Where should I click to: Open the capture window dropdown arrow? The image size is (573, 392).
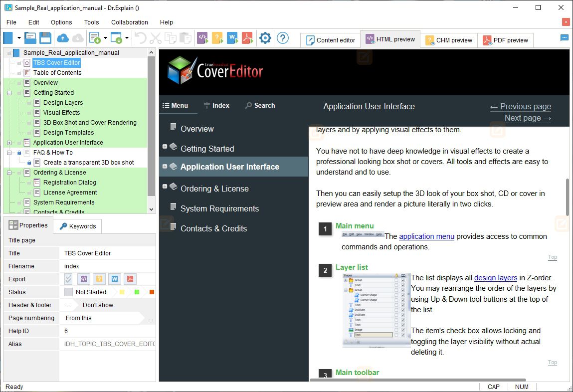[127, 38]
